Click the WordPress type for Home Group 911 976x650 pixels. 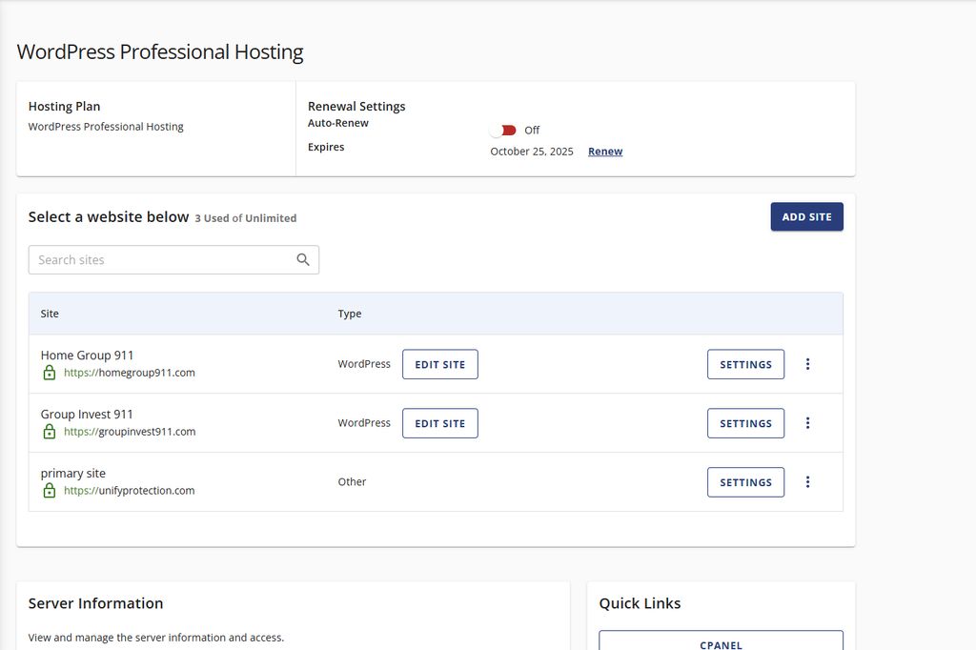[364, 364]
